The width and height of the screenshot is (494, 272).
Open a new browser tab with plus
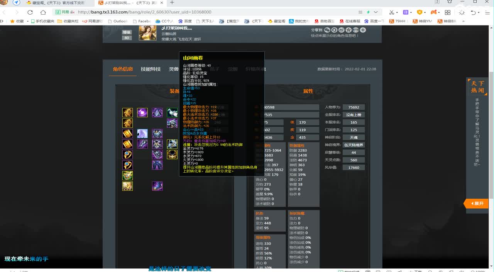[172, 3]
